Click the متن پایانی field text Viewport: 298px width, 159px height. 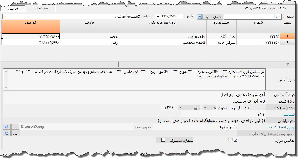pyautogui.click(x=134, y=121)
